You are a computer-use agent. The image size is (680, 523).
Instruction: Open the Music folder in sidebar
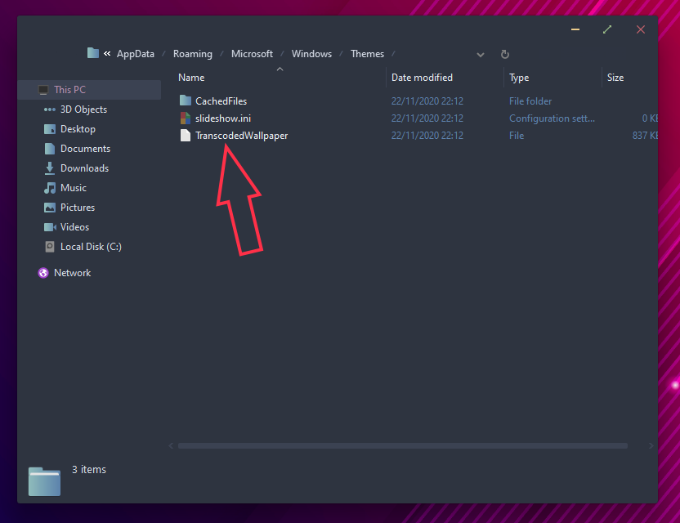pyautogui.click(x=73, y=188)
